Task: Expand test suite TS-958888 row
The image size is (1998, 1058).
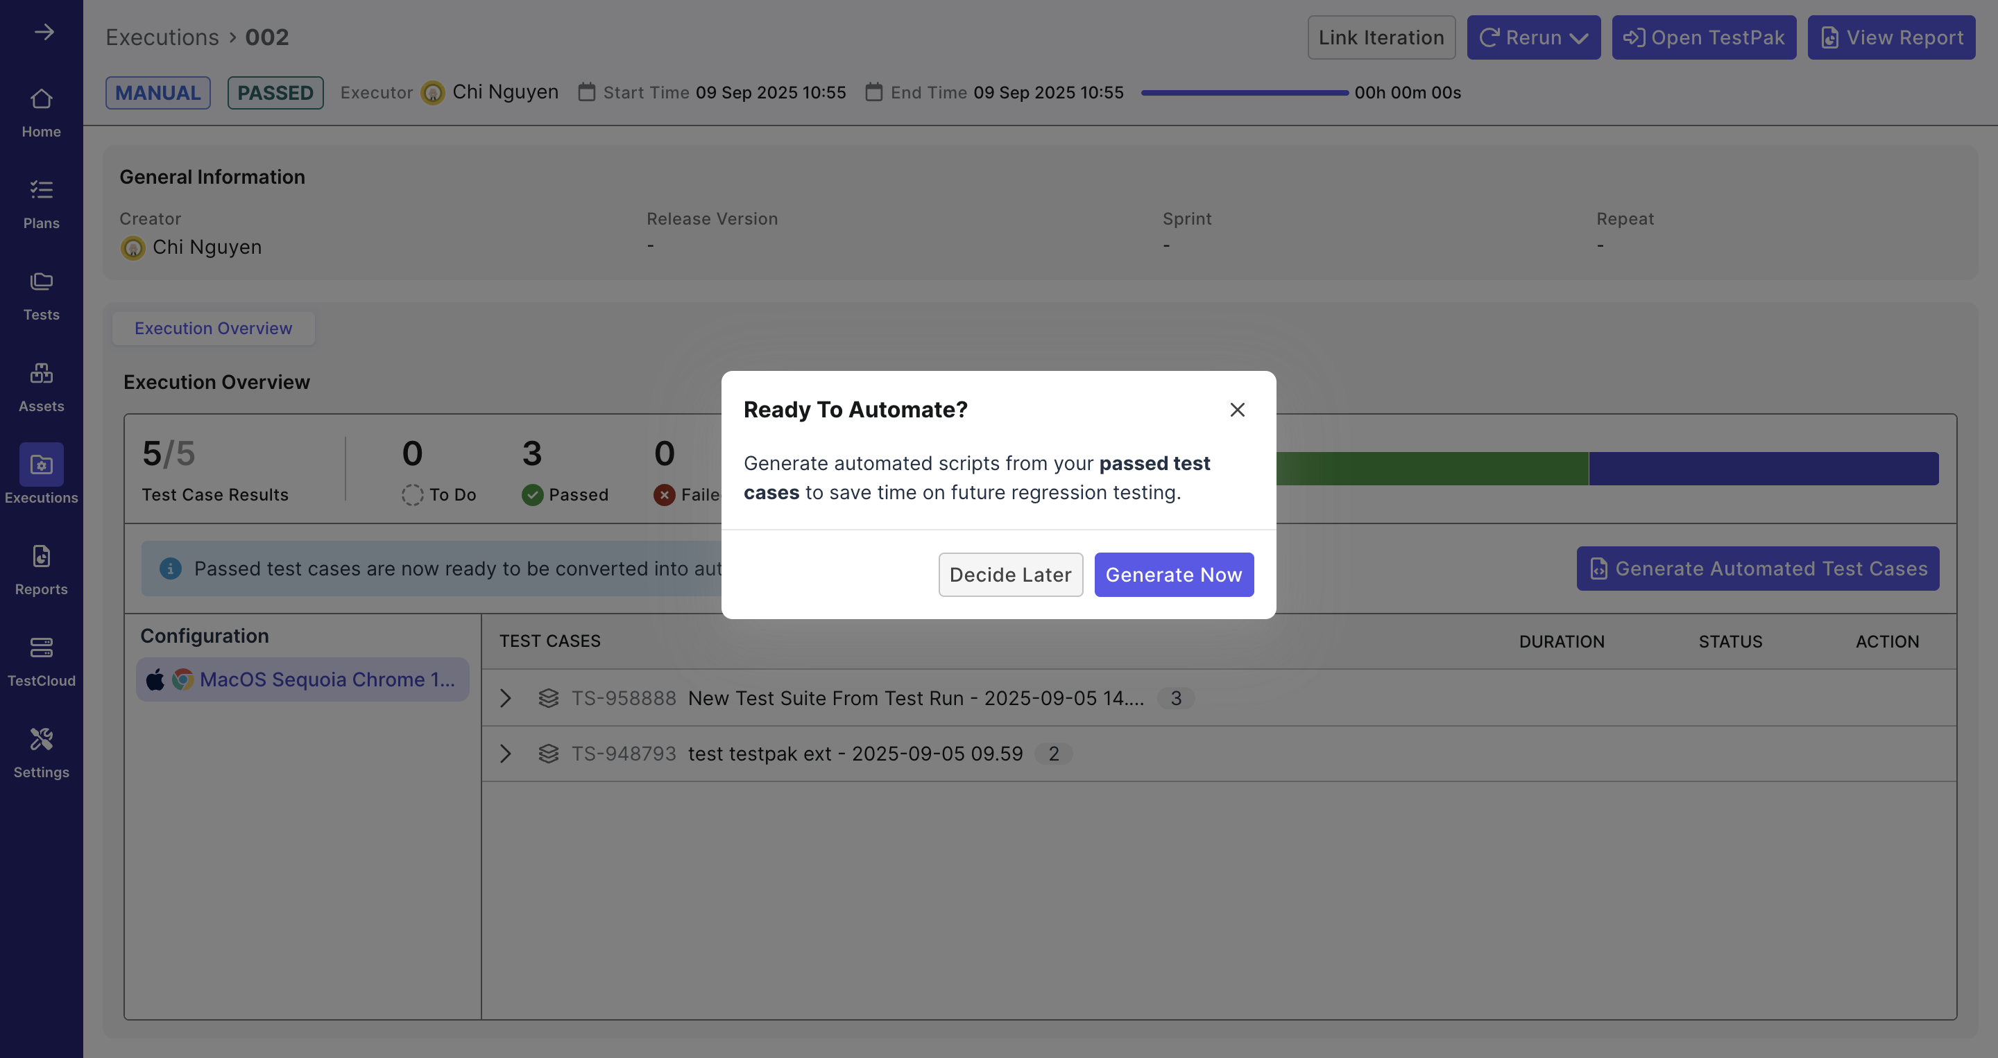Action: tap(506, 697)
